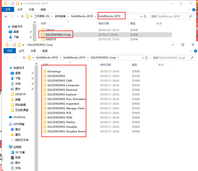Screen dimensions: 198x171
Task: Switch to 查看 tab in SOLIDWORKS Corp window
Action: click(x=45, y=51)
